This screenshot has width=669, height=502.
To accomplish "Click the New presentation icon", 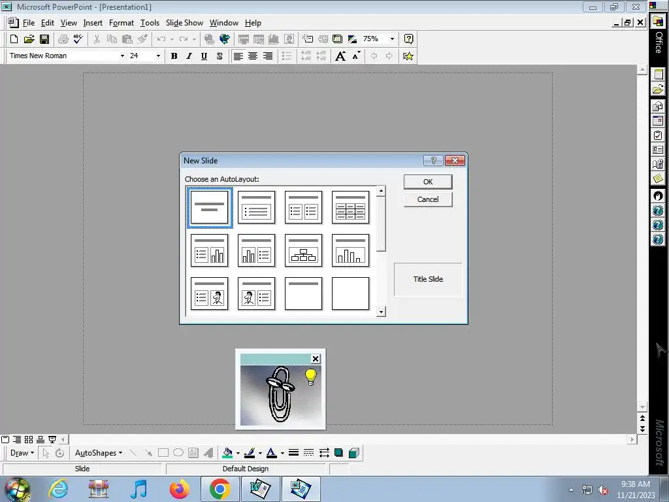I will click(14, 39).
